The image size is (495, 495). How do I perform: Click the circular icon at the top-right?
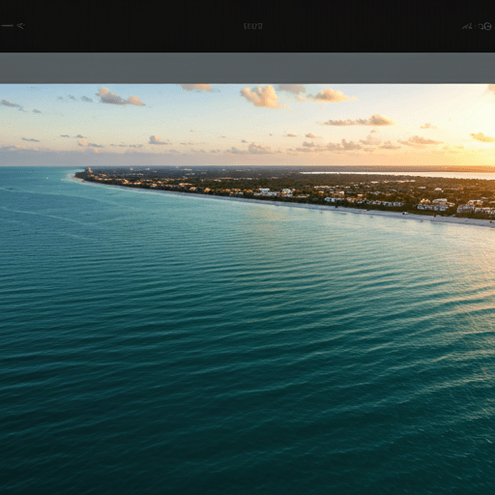coord(487,26)
